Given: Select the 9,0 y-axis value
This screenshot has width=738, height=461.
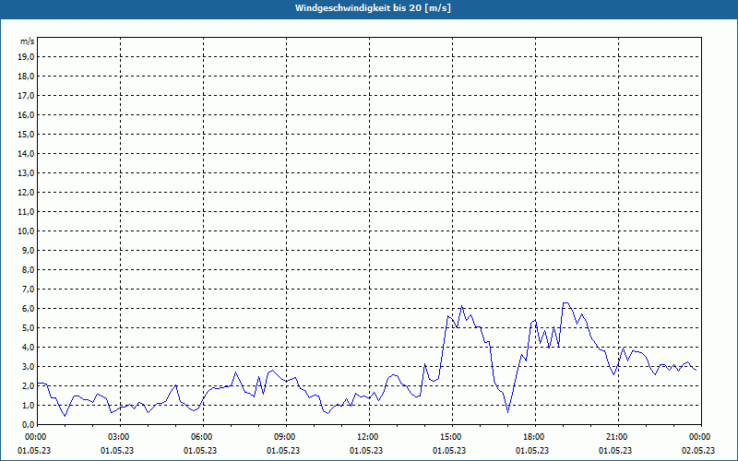Looking at the screenshot, I should click(x=28, y=250).
